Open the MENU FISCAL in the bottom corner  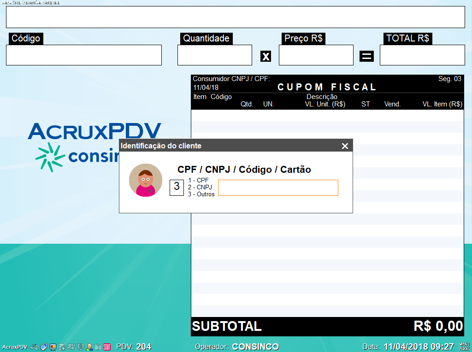pyautogui.click(x=465, y=346)
